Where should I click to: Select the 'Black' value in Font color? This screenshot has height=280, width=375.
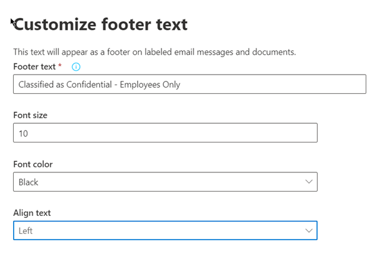pyautogui.click(x=29, y=182)
